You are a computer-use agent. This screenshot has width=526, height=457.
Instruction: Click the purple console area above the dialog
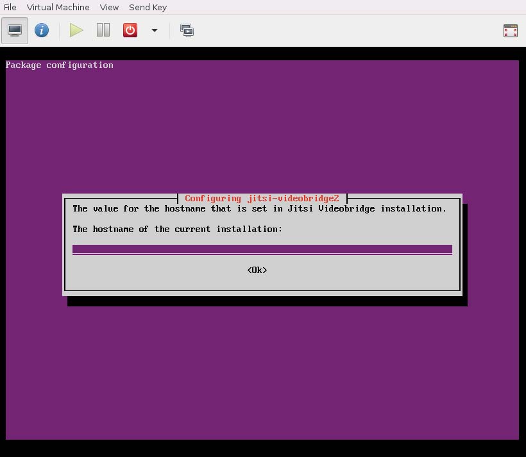(262, 128)
